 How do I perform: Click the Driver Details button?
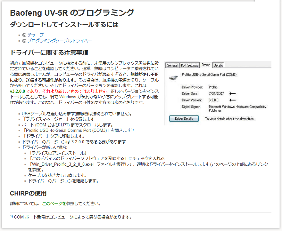click(x=184, y=119)
